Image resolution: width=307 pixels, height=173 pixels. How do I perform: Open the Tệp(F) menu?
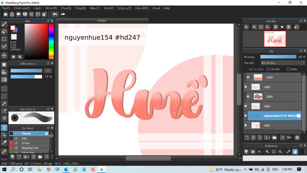pos(6,8)
